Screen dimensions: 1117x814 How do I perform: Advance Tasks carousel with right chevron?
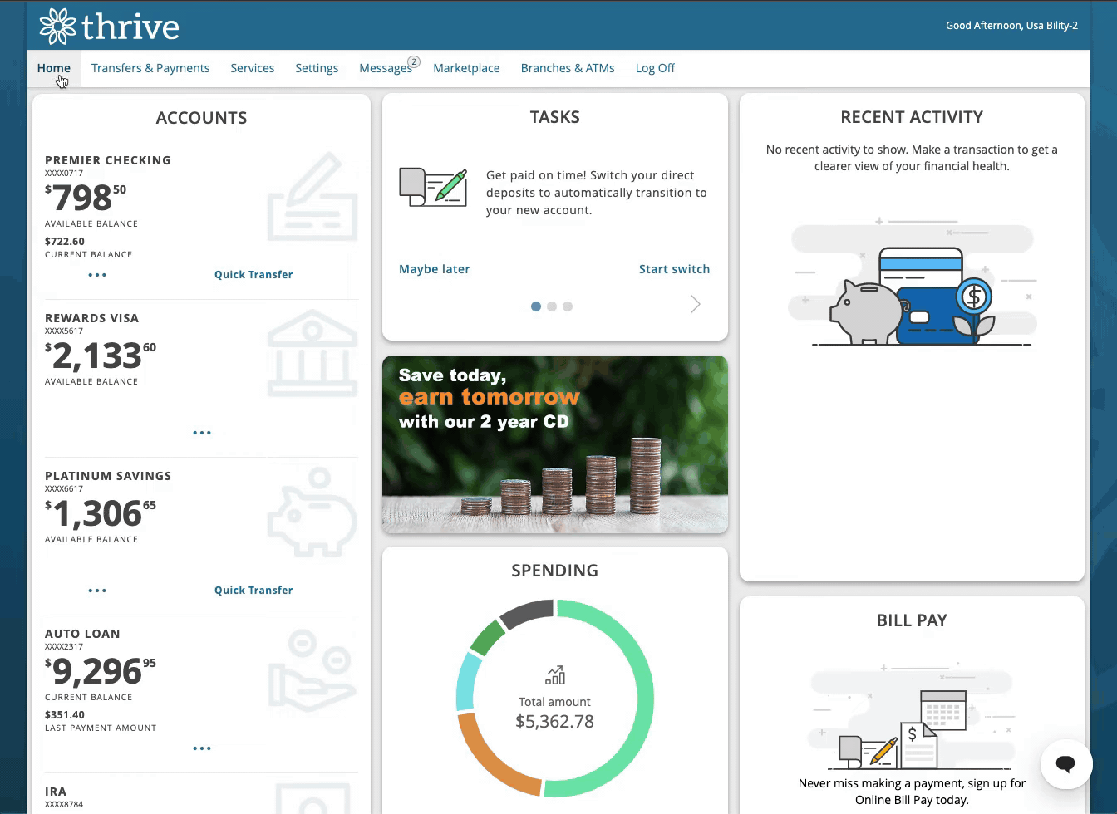tap(696, 305)
